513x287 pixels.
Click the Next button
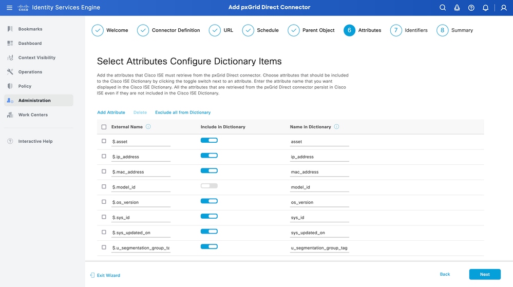(x=485, y=274)
